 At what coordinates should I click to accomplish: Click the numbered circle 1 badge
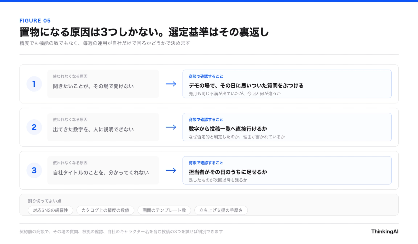tap(34, 84)
